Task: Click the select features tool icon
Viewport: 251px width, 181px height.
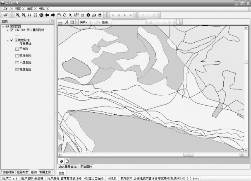Action: pyautogui.click(x=76, y=15)
